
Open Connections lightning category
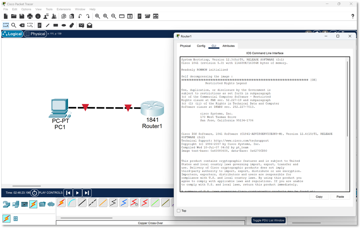pos(33,204)
